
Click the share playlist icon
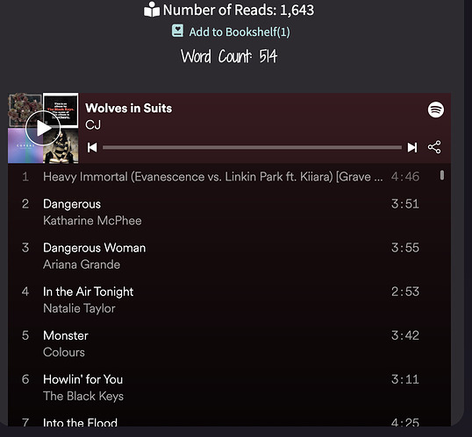pyautogui.click(x=434, y=147)
